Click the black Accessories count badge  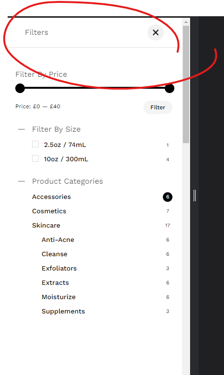(168, 197)
